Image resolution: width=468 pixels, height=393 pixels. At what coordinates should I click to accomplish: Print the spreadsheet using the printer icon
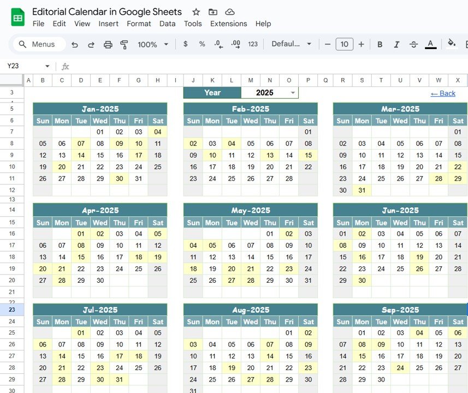click(x=108, y=44)
